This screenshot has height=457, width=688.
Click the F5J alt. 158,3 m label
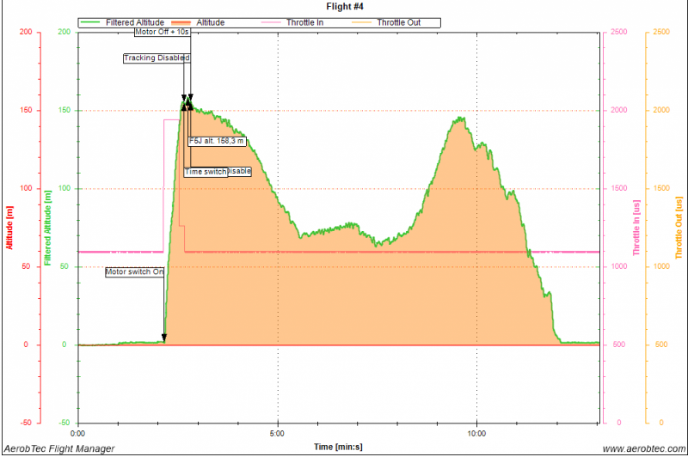[218, 141]
